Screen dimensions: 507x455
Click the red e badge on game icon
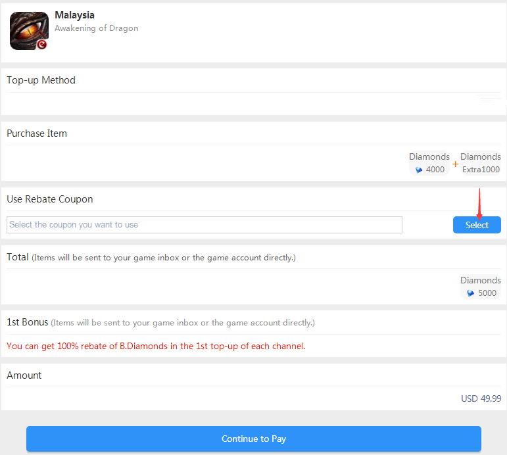(41, 45)
